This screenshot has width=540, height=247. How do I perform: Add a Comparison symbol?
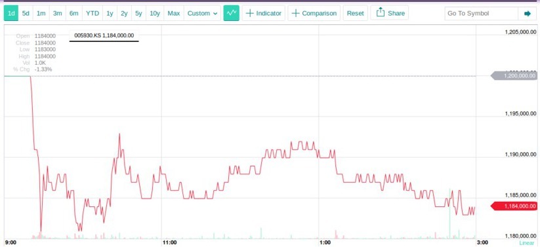(x=314, y=13)
